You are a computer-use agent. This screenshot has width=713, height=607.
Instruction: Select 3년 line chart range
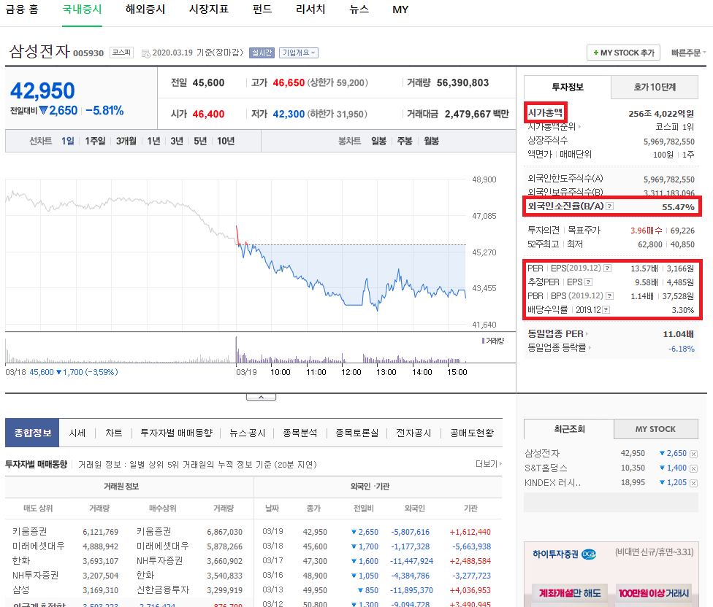177,142
